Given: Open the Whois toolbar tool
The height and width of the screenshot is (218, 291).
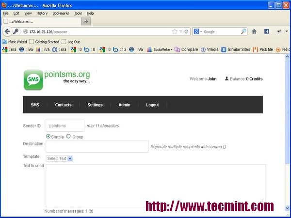Looking at the screenshot, I should pos(210,50).
